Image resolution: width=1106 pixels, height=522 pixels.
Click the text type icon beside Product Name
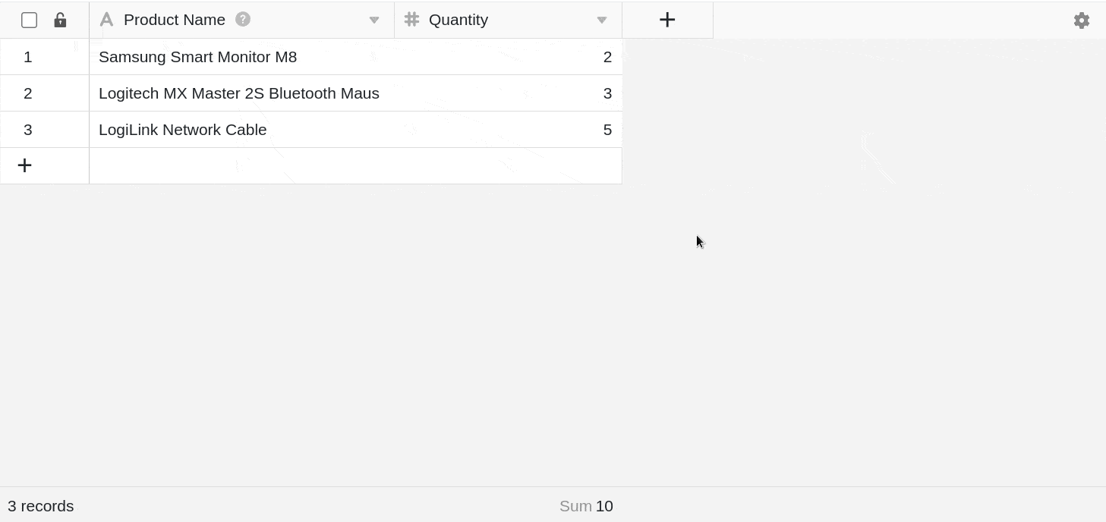coord(107,20)
